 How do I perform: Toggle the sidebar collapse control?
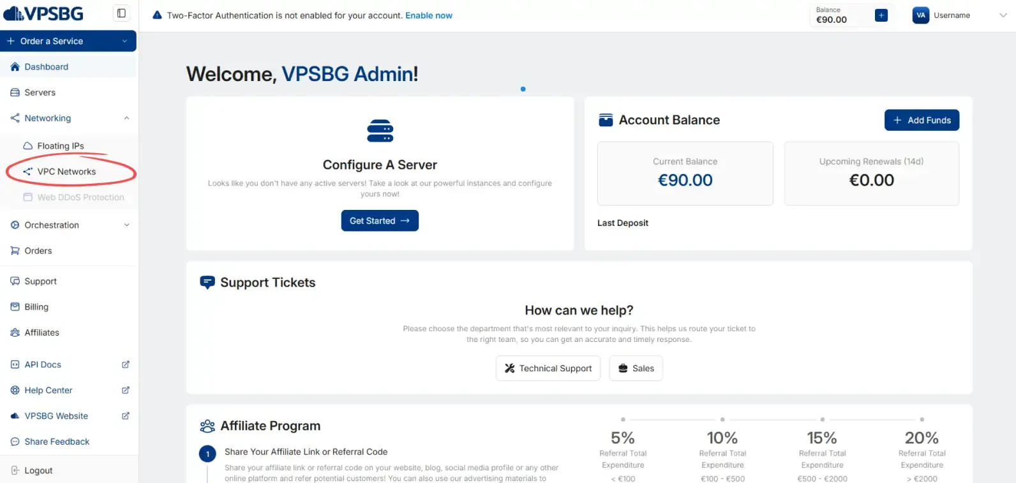pyautogui.click(x=121, y=13)
